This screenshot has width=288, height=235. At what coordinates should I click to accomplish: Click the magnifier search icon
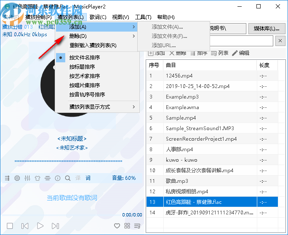coord(68,178)
